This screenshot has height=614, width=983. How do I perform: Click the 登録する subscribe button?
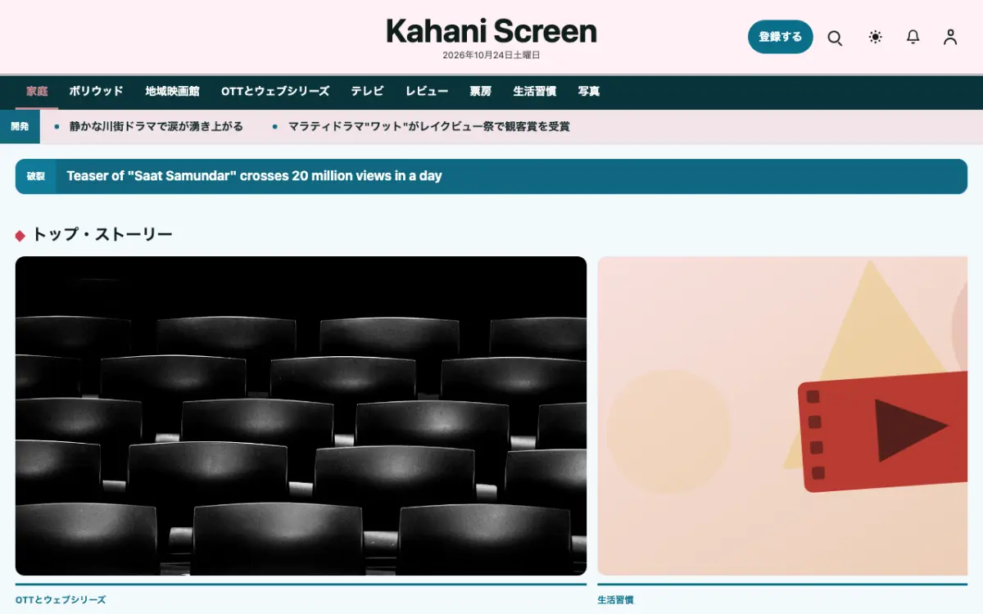pos(781,37)
